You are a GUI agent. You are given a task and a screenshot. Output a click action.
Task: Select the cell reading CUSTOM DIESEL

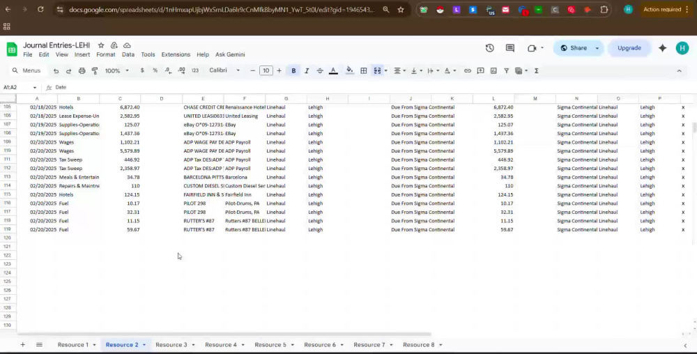point(204,186)
